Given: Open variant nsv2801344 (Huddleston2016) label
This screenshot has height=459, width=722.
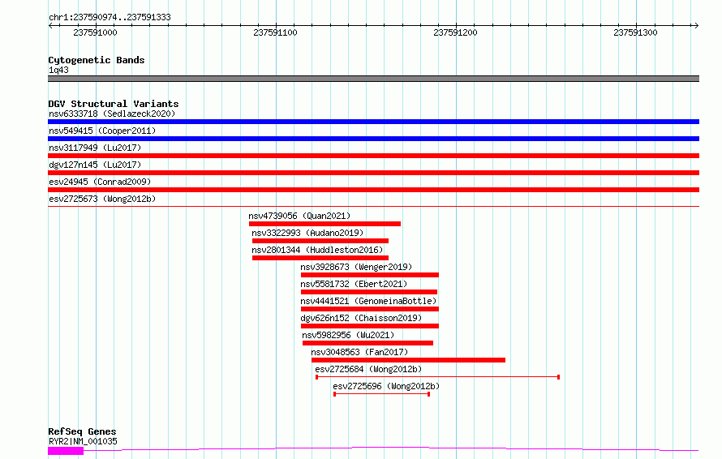Looking at the screenshot, I should click(x=317, y=250).
